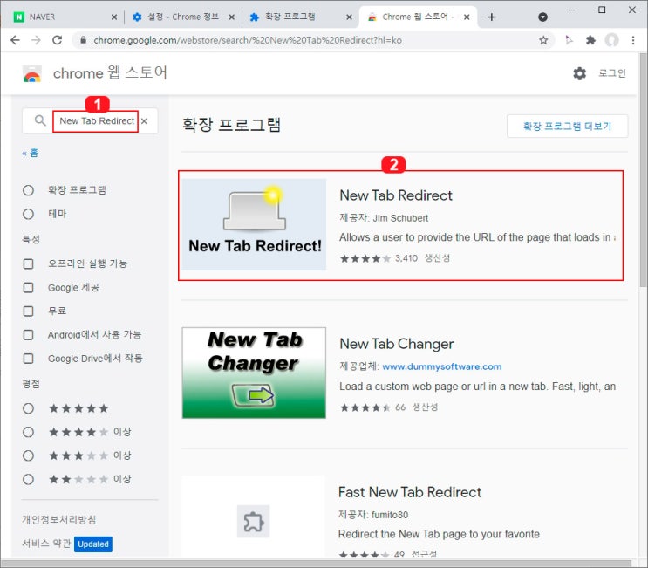The height and width of the screenshot is (568, 648).
Task: Open the New Tab Redirect title
Action: point(396,195)
